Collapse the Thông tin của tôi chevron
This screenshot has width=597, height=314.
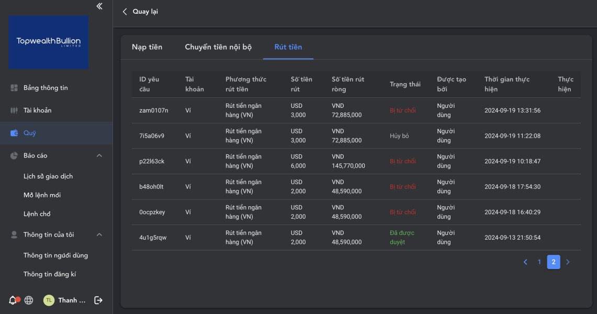tap(99, 234)
